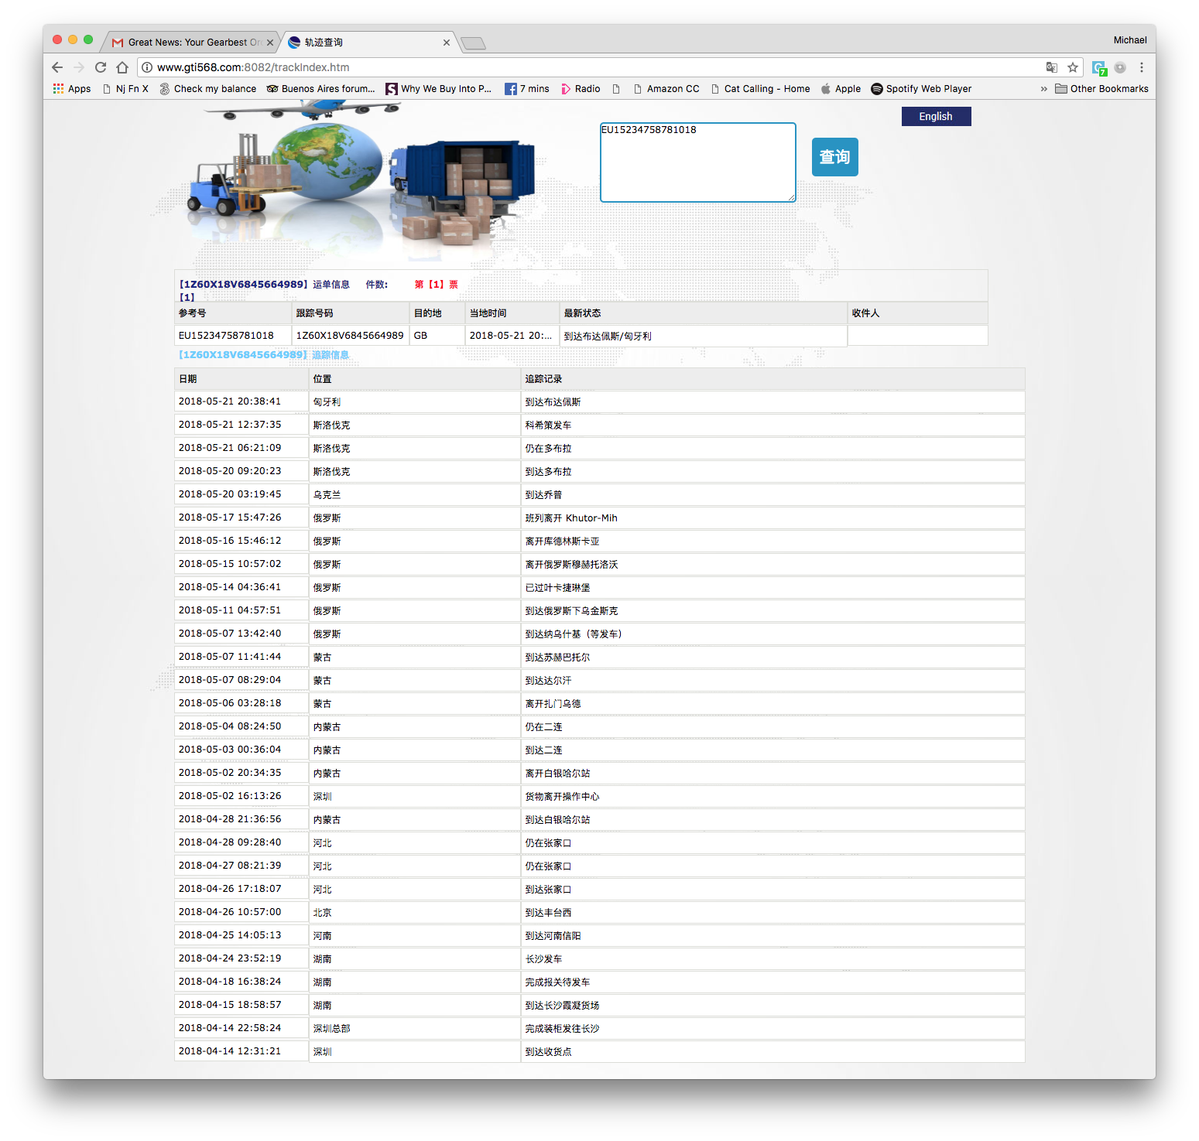Switch language with English button
1199x1141 pixels.
(x=936, y=116)
